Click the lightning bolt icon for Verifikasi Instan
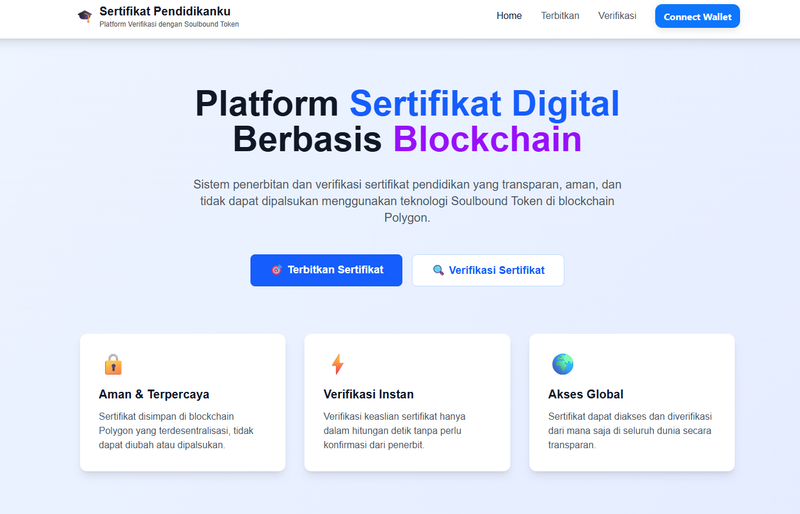This screenshot has width=800, height=514. pyautogui.click(x=337, y=364)
